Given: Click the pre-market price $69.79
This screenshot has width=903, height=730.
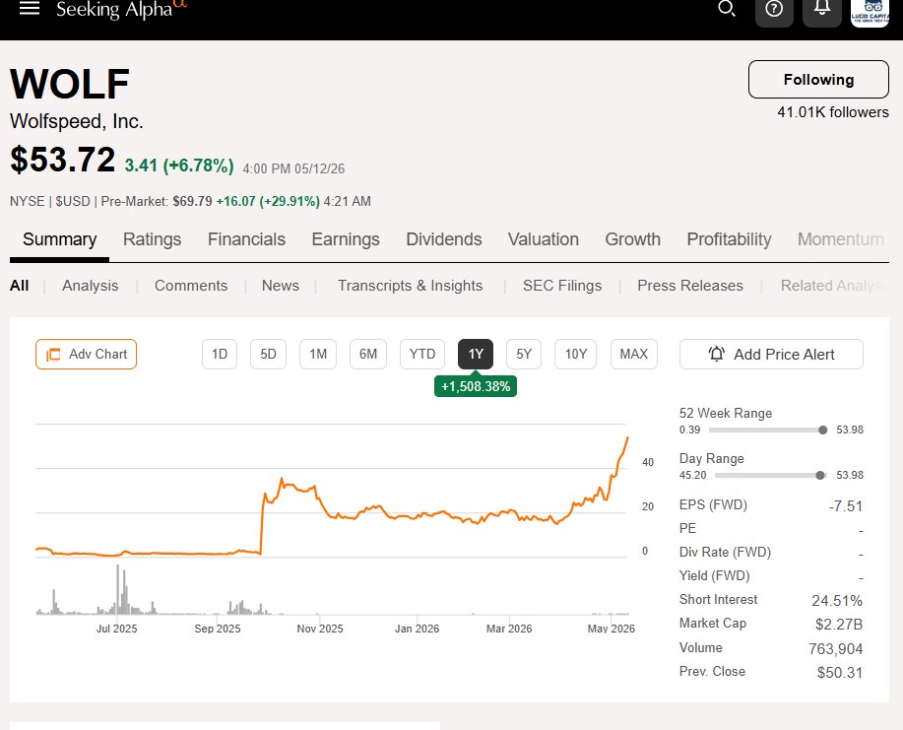Looking at the screenshot, I should (192, 201).
